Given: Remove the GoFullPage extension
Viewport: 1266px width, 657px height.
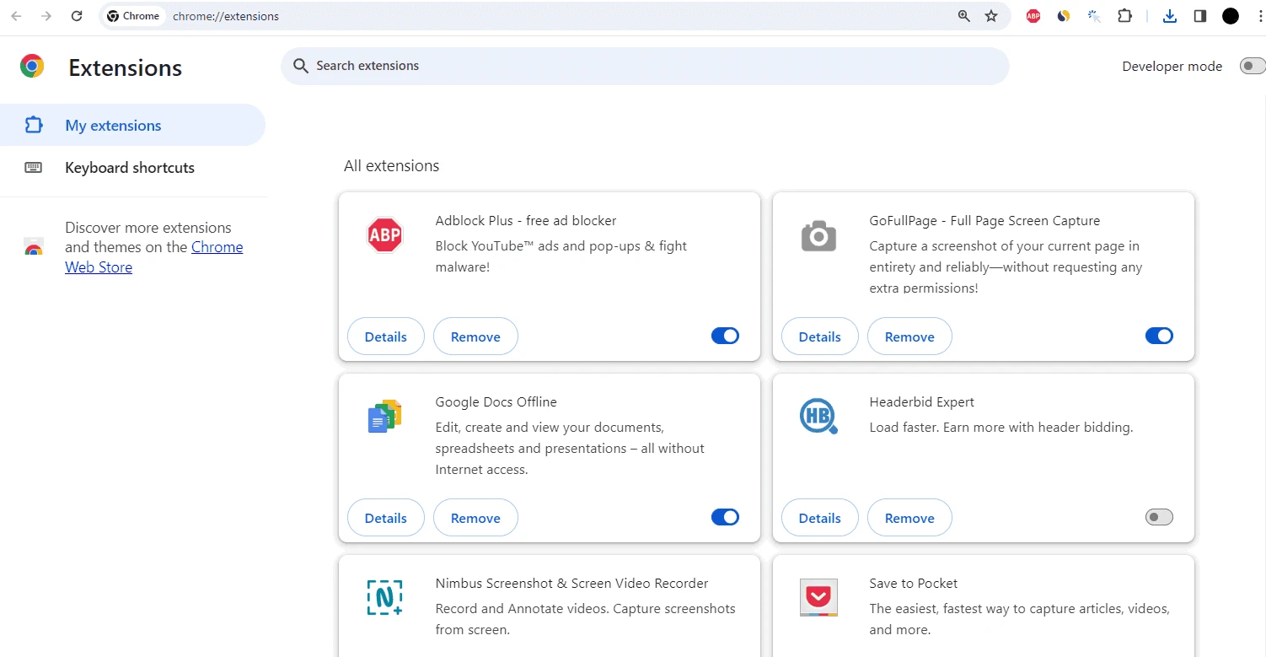Looking at the screenshot, I should 909,337.
